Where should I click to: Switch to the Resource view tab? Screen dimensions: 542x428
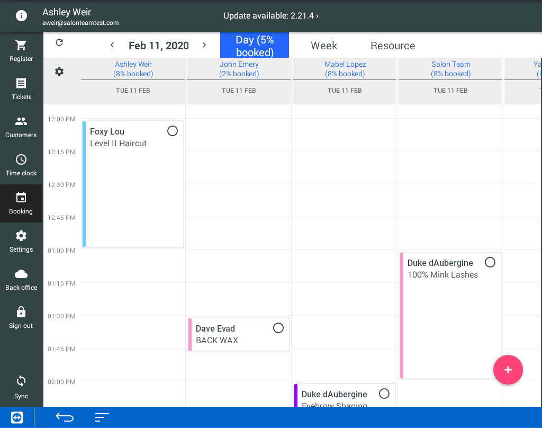393,46
